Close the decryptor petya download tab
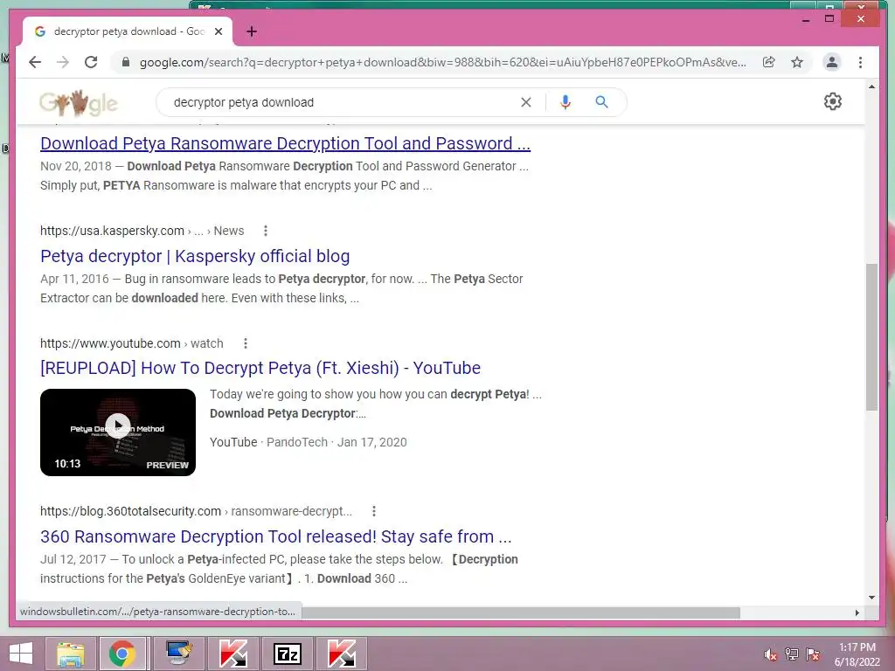 click(x=218, y=31)
